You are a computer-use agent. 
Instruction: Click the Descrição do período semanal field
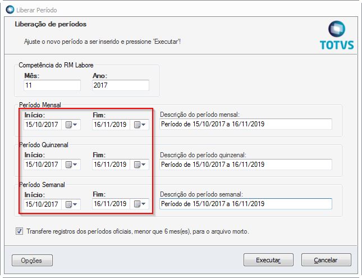246,204
